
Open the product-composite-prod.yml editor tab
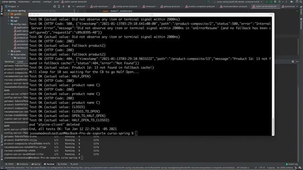click(200, 6)
